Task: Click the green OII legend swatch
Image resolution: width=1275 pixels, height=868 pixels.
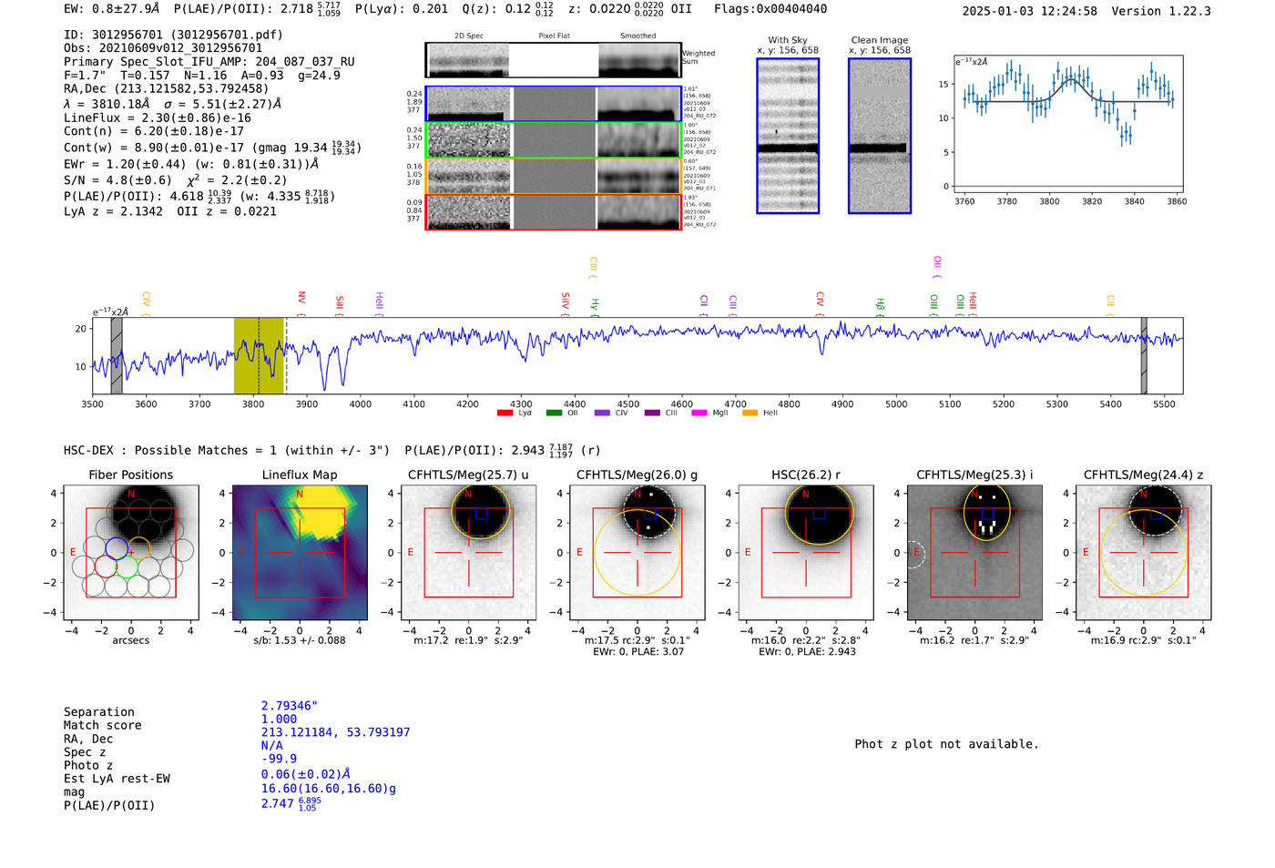Action: tap(554, 414)
